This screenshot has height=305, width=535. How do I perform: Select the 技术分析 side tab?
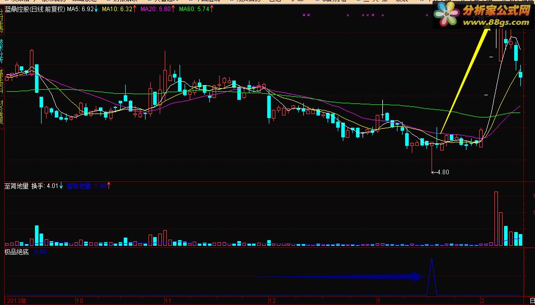2,51
